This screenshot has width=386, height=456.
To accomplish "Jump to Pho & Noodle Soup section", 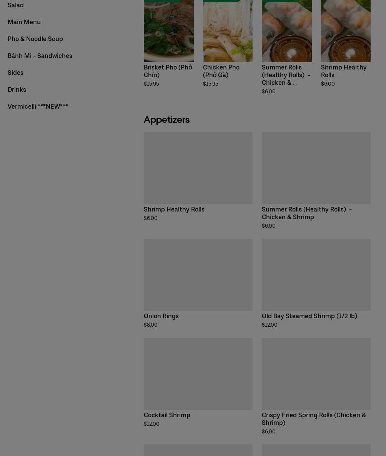I will pyautogui.click(x=35, y=39).
